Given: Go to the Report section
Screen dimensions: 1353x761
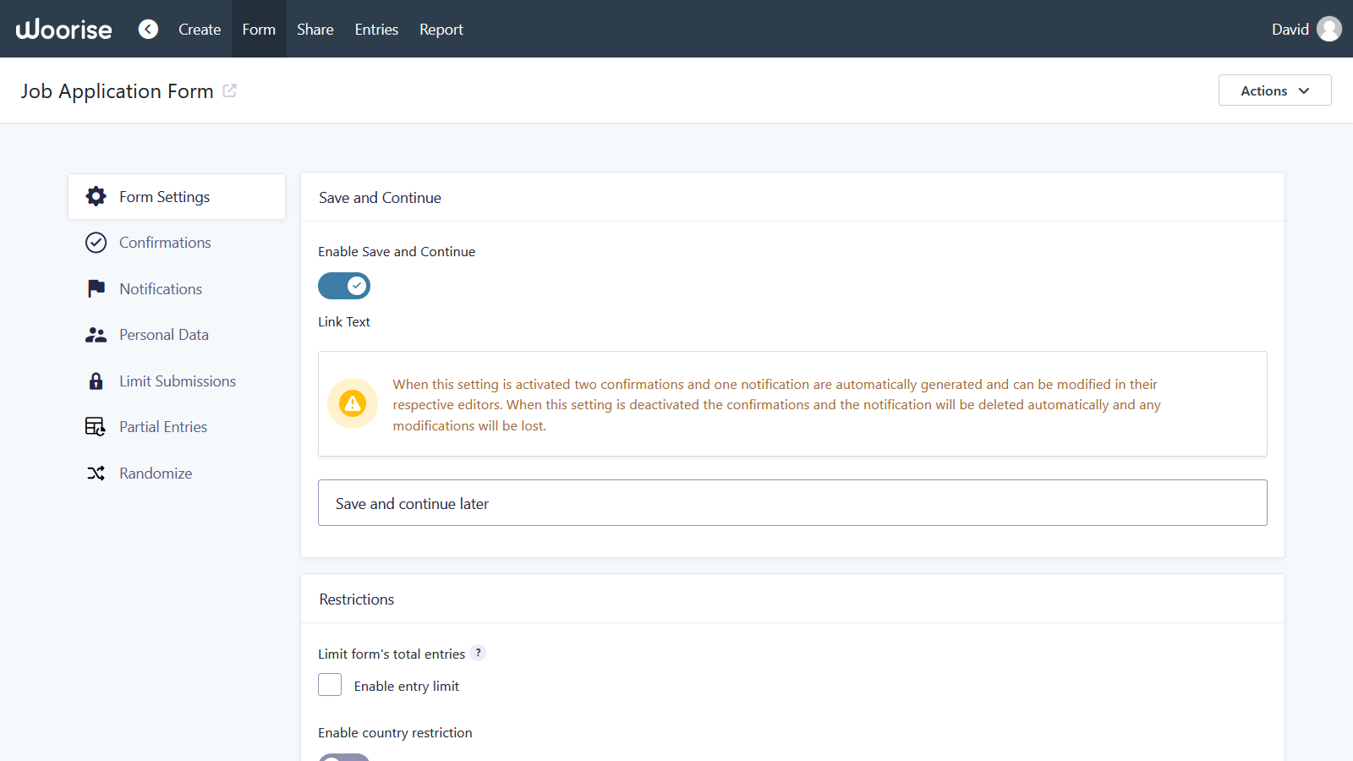Looking at the screenshot, I should point(441,29).
